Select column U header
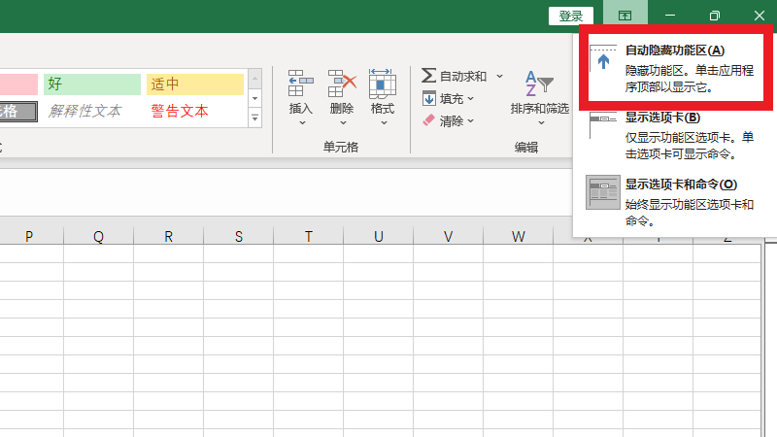This screenshot has height=437, width=777. pos(378,236)
